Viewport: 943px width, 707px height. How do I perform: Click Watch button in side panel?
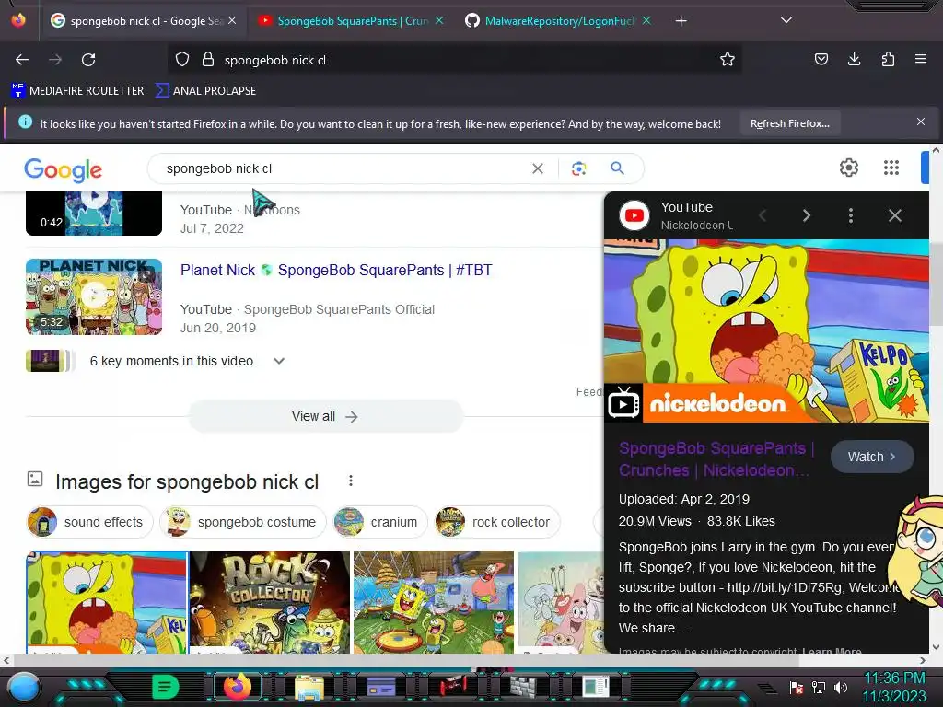[x=872, y=457]
